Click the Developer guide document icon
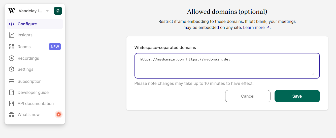This screenshot has height=138, width=336. [12, 92]
